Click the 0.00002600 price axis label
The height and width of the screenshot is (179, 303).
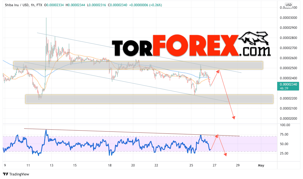click(x=288, y=58)
